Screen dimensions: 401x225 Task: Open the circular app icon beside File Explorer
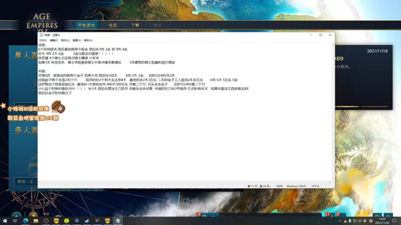[46, 220]
